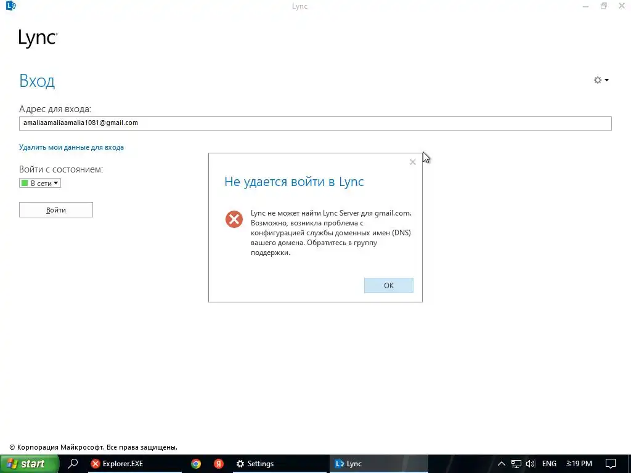631x473 pixels.
Task: Expand the arrow next to the gear
Action: pyautogui.click(x=607, y=80)
